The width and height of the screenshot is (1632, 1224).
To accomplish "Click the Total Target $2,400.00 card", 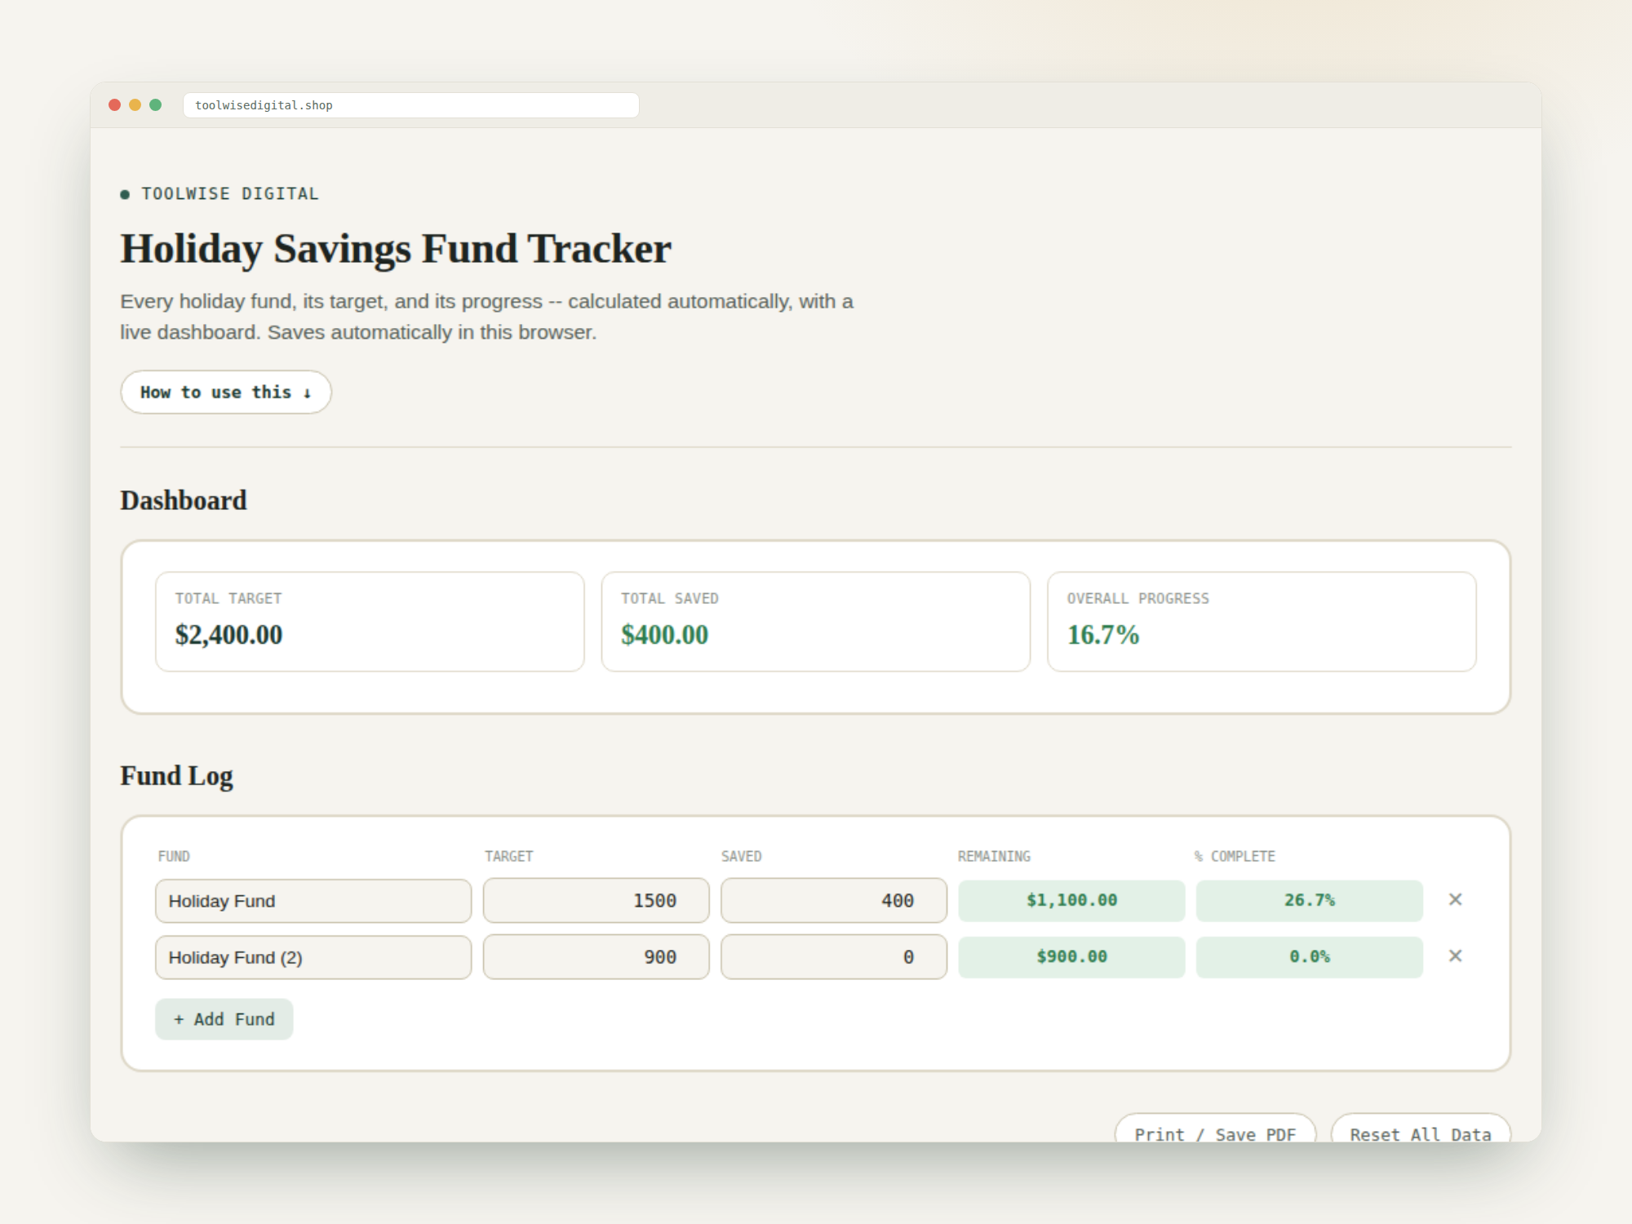I will click(x=370, y=622).
